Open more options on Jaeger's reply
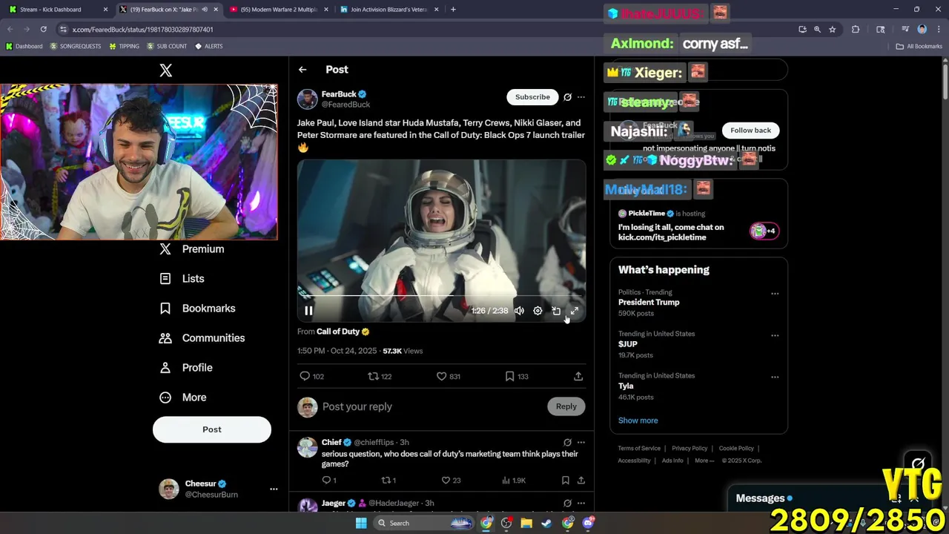Image resolution: width=949 pixels, height=534 pixels. [581, 504]
